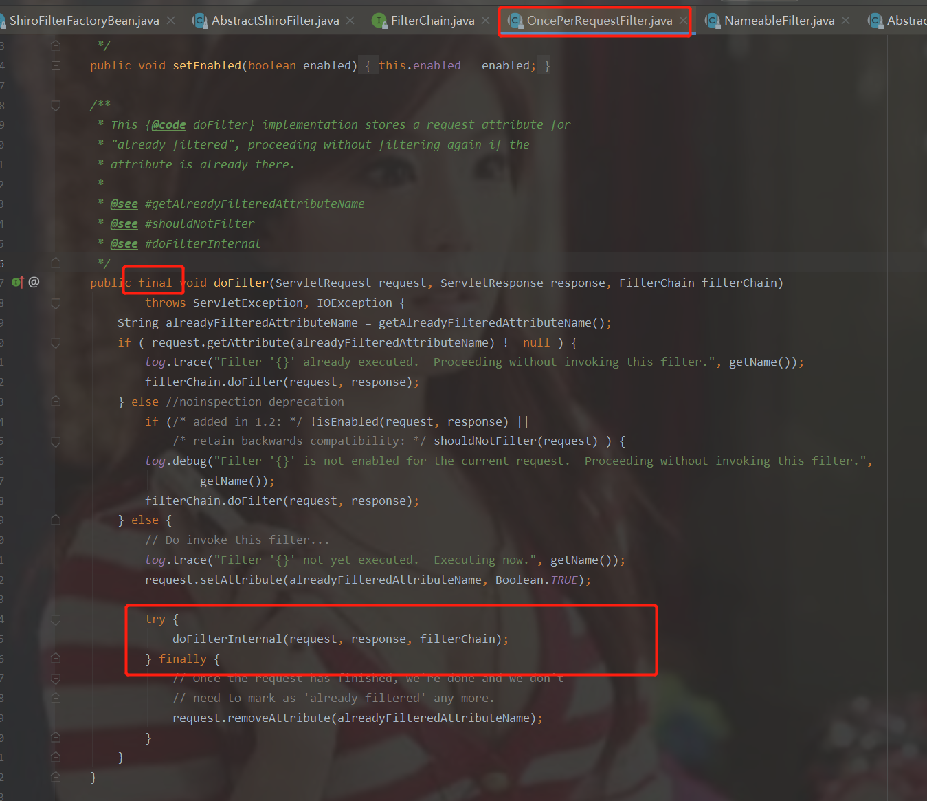The height and width of the screenshot is (801, 927).
Task: Click the shouldNotFilter(request) call
Action: click(515, 441)
